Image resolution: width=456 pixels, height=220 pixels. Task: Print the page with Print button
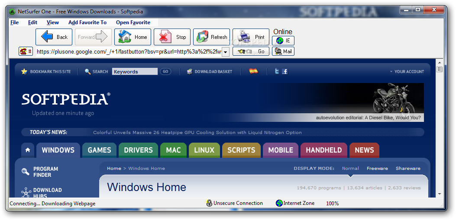[x=251, y=37]
